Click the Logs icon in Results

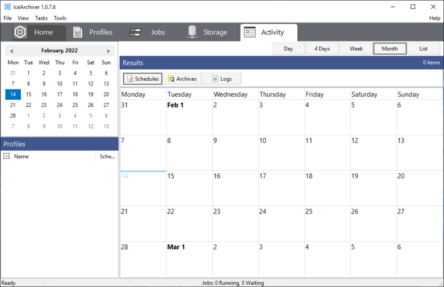[215, 79]
